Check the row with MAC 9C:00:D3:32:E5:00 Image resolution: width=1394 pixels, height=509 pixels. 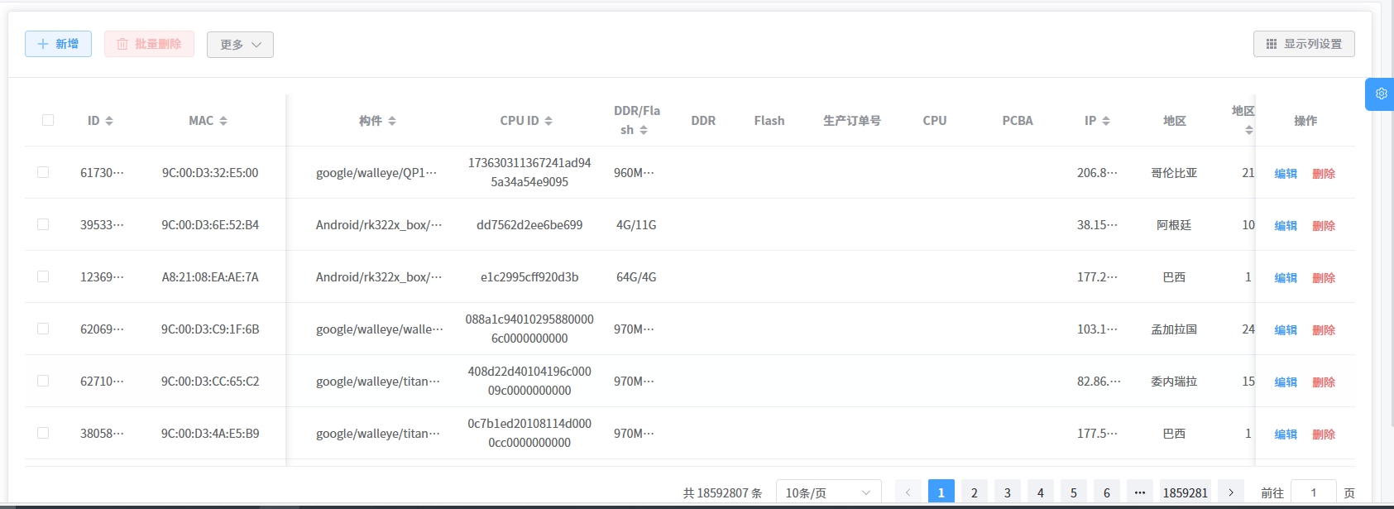(43, 172)
